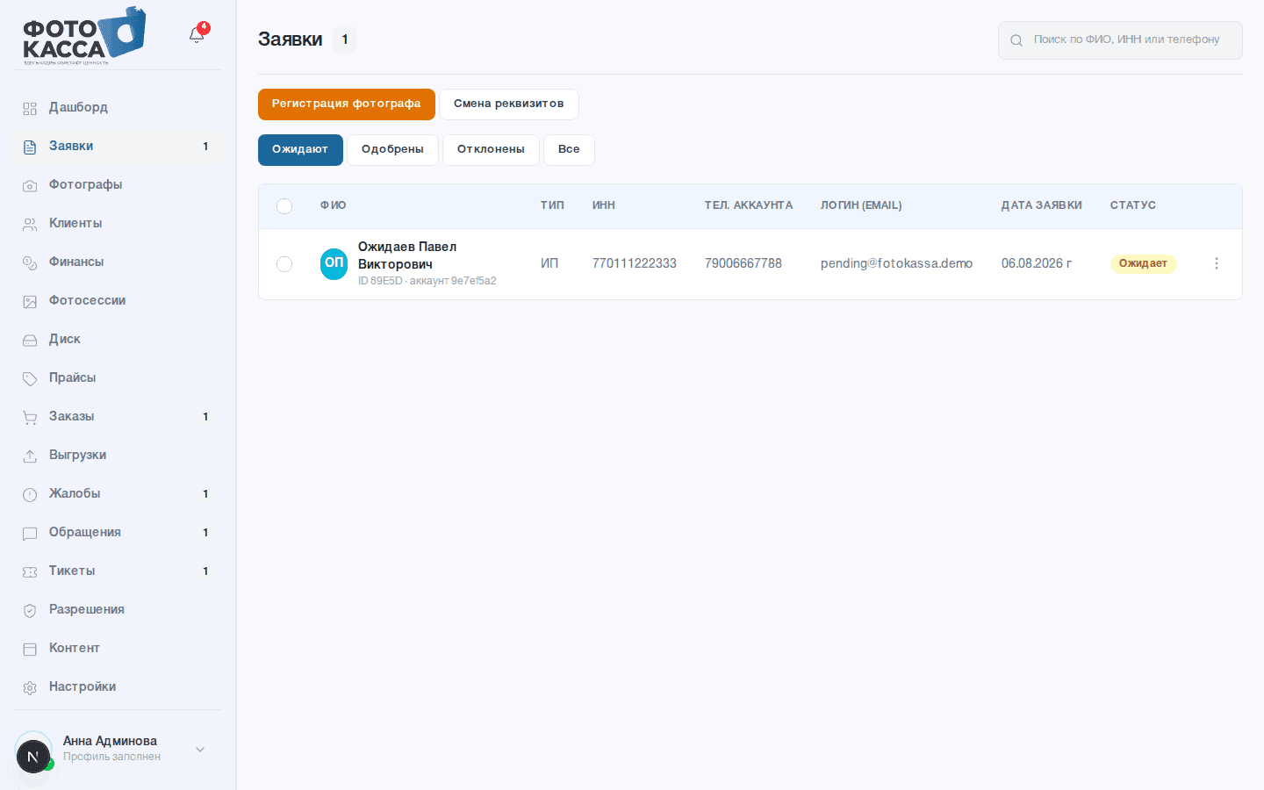Toggle the select-all checkbox in header
The width and height of the screenshot is (1264, 790).
coord(284,205)
